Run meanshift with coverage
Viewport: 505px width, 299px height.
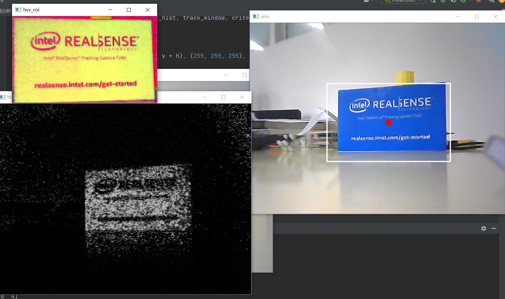(x=453, y=1)
